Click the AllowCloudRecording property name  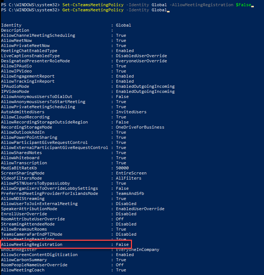25,117
